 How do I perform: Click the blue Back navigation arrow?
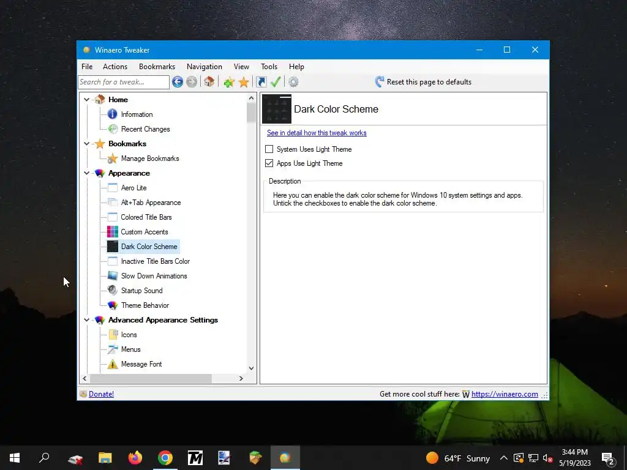pyautogui.click(x=178, y=82)
